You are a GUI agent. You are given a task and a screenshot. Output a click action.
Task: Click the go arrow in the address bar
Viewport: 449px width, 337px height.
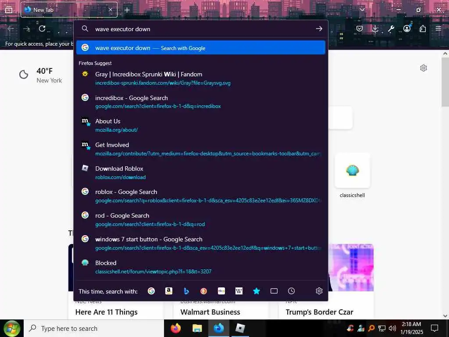tap(319, 29)
